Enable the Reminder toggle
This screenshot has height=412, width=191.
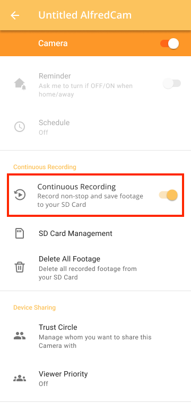click(172, 84)
